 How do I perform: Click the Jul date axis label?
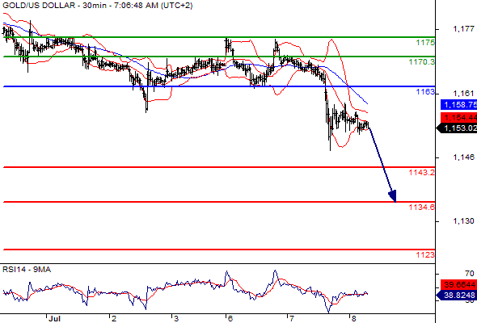54,319
